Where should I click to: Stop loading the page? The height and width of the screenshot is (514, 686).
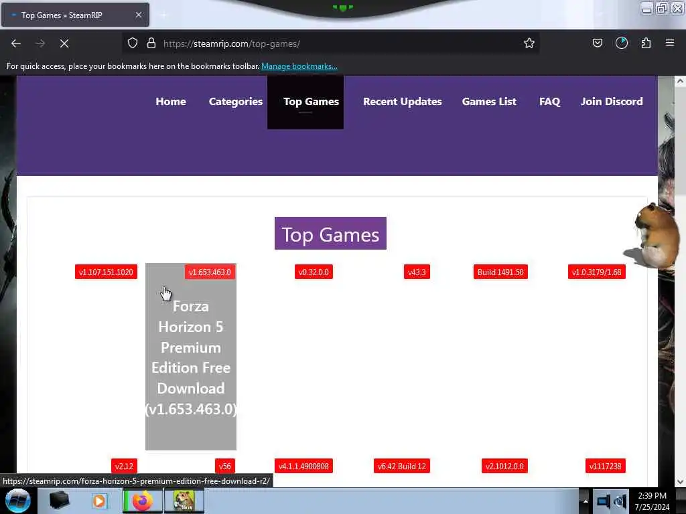[x=64, y=44]
